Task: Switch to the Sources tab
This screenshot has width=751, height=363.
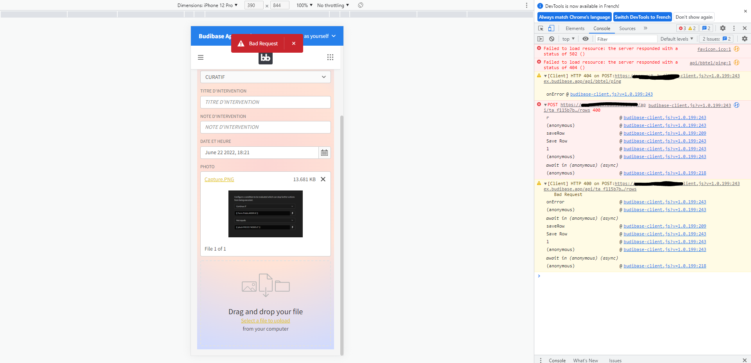Action: point(627,28)
